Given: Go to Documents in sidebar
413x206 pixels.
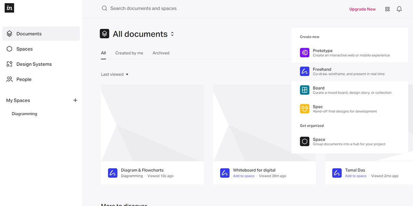Looking at the screenshot, I should pos(41,34).
